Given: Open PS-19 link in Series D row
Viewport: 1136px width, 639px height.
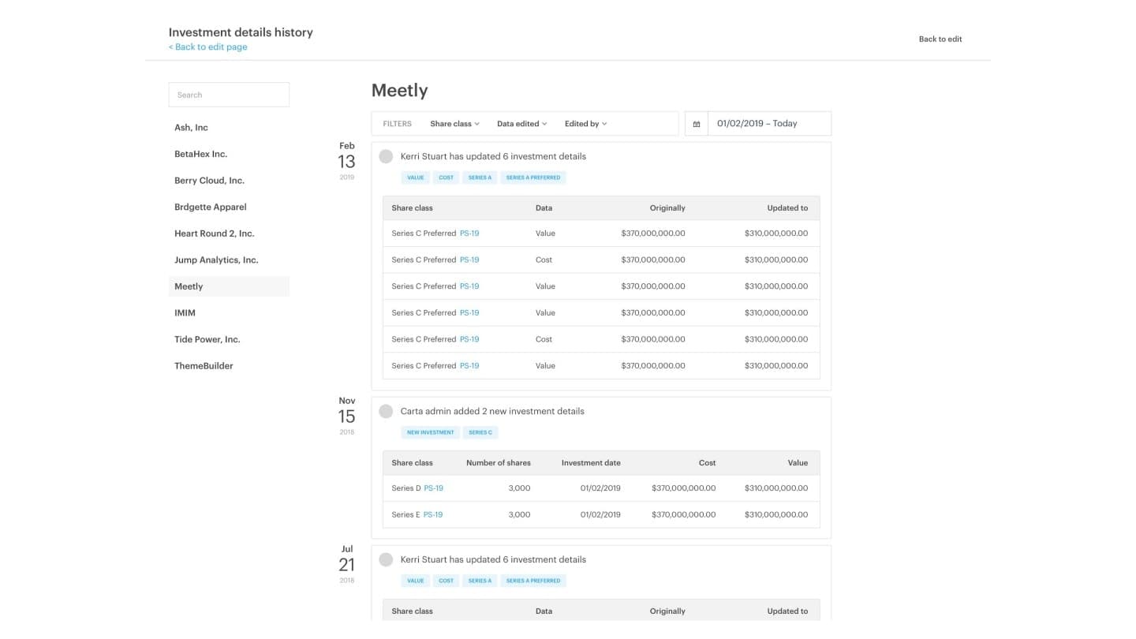Looking at the screenshot, I should pos(434,488).
